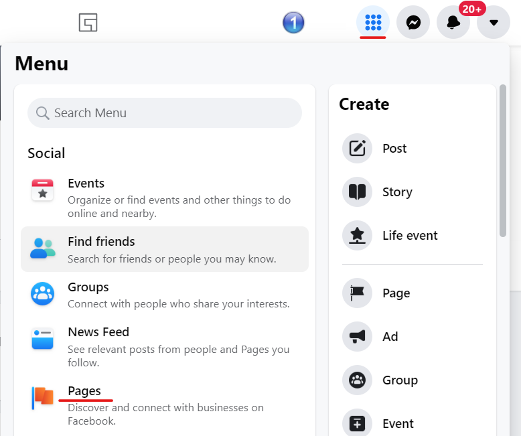Click the square logo in top-left
The width and height of the screenshot is (521, 436).
click(88, 23)
